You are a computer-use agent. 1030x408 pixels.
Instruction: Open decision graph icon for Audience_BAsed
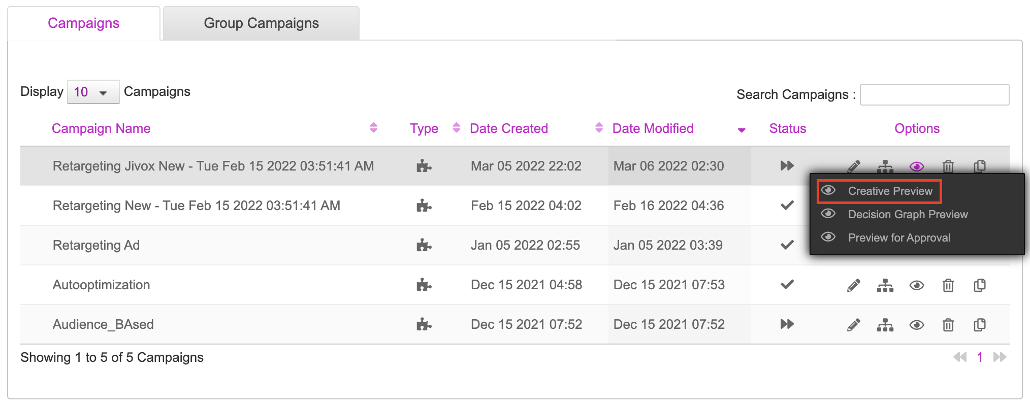pos(885,325)
